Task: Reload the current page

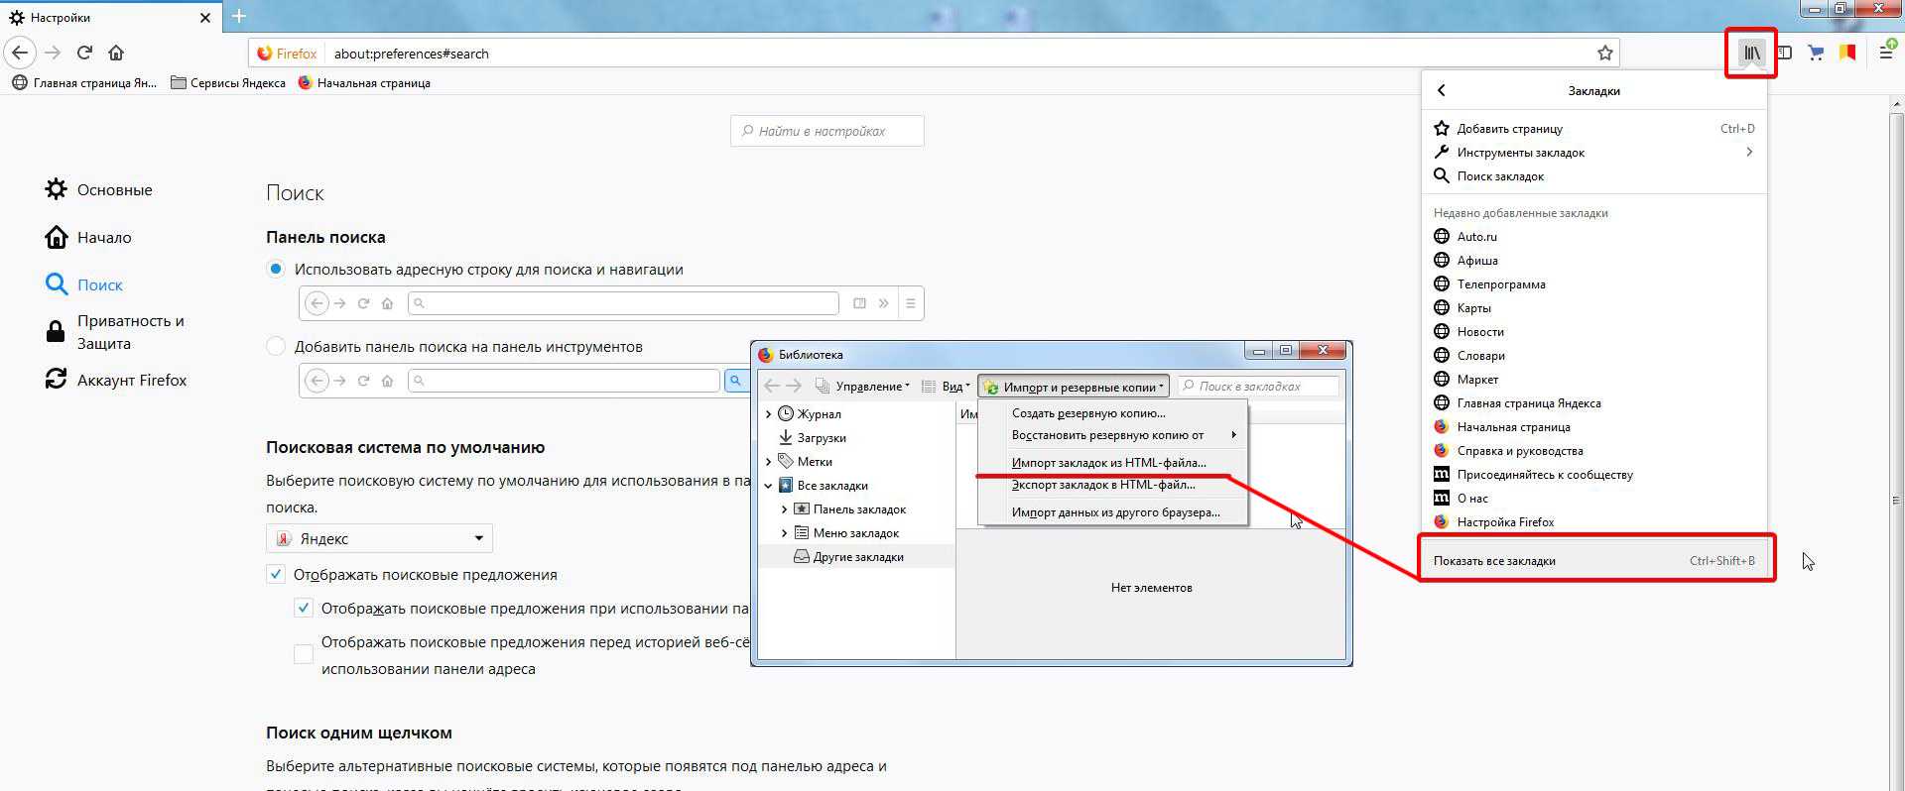Action: [84, 53]
